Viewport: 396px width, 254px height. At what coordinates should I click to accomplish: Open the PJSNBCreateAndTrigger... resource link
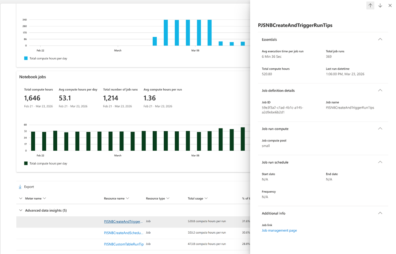[123, 221]
